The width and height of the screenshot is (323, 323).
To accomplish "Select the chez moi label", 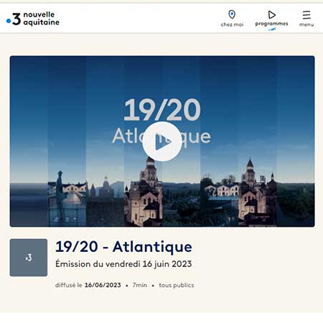I will click(x=232, y=24).
